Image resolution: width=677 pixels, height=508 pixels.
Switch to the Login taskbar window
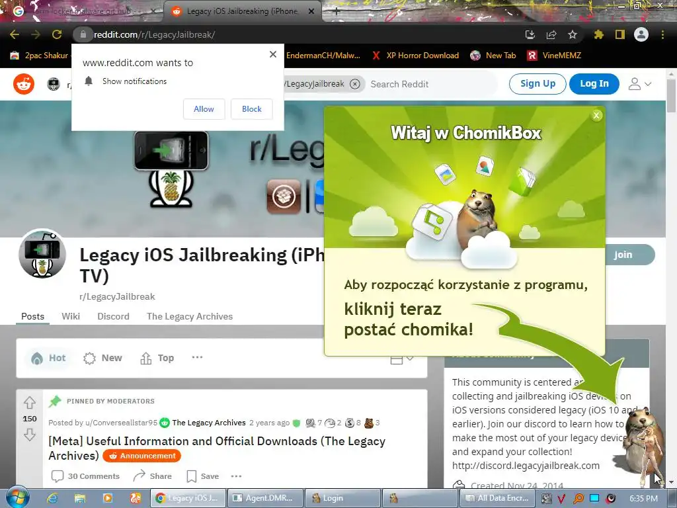pyautogui.click(x=342, y=498)
